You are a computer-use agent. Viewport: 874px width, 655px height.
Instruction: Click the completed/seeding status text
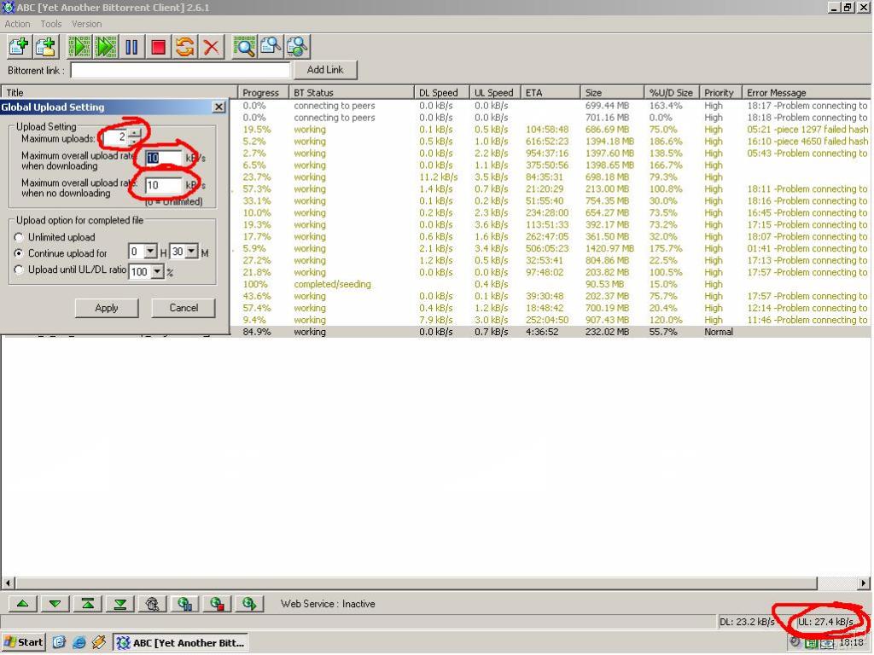(332, 284)
